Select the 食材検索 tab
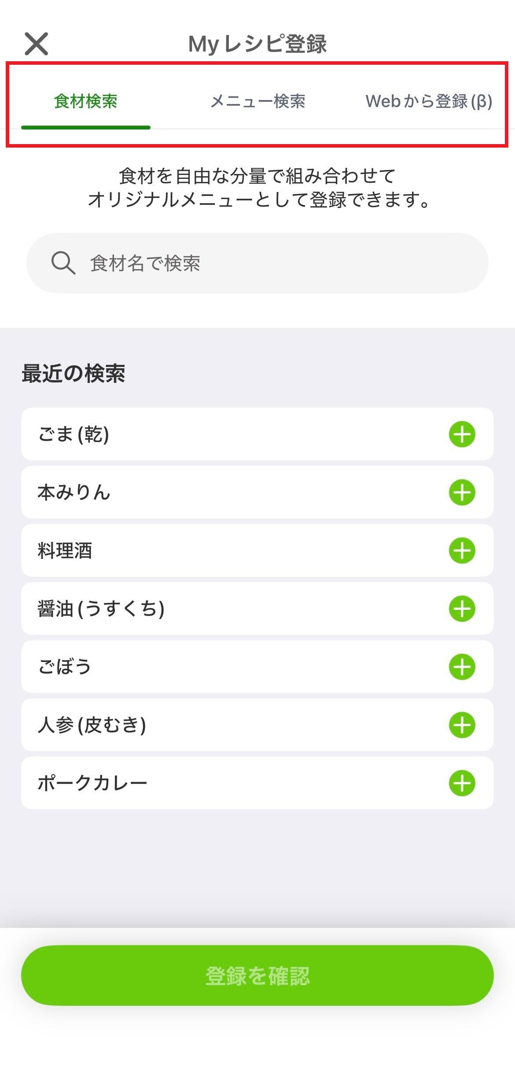 tap(86, 102)
